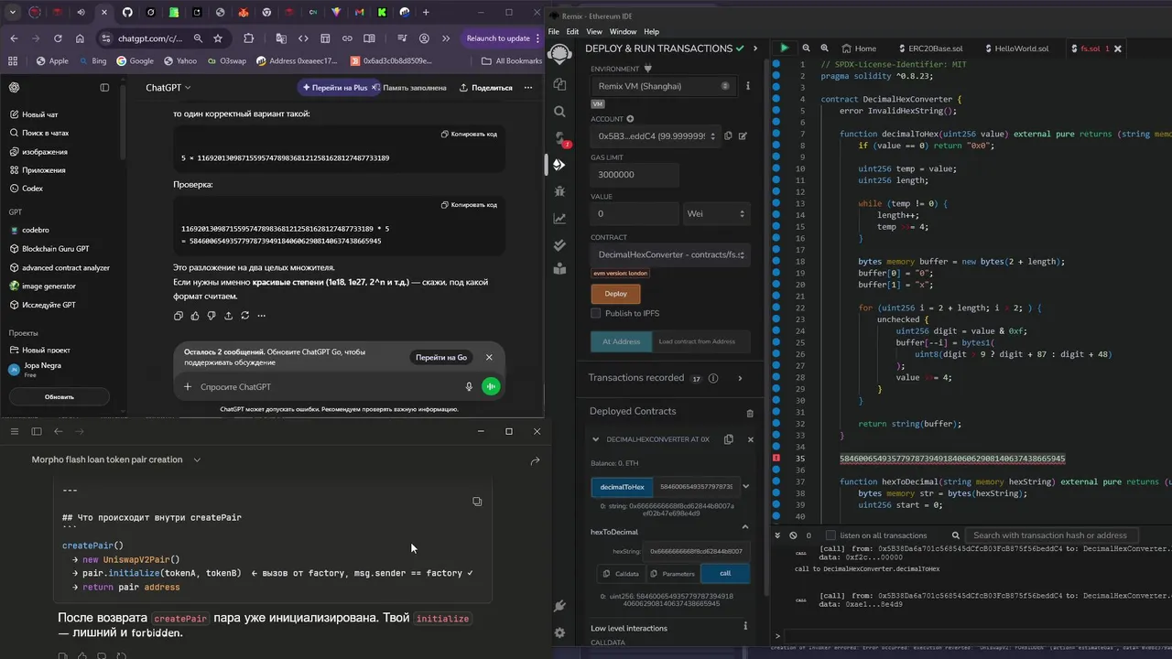Collapse DecimalHexConverter deployed contract
The height and width of the screenshot is (659, 1172).
click(x=596, y=439)
